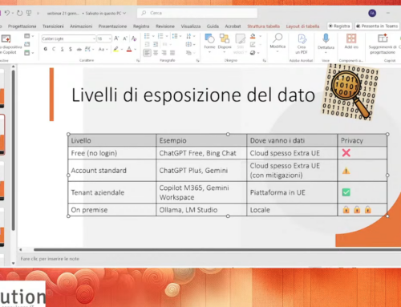
Task: Redo the last action
Action: coord(19,13)
